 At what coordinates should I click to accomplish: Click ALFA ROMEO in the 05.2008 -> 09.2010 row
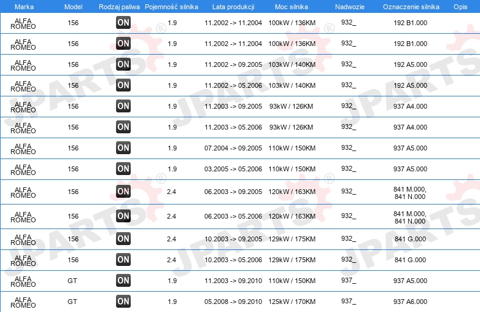(23, 302)
